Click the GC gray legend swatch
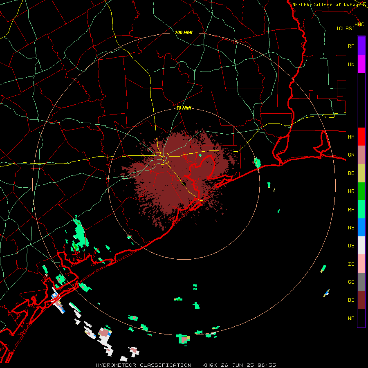The image size is (368, 368). (x=361, y=282)
